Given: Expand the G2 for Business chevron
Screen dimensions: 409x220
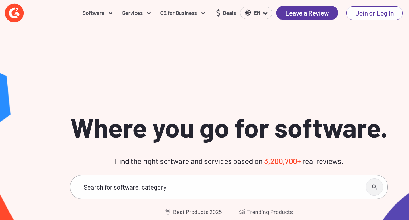Looking at the screenshot, I should click(203, 13).
